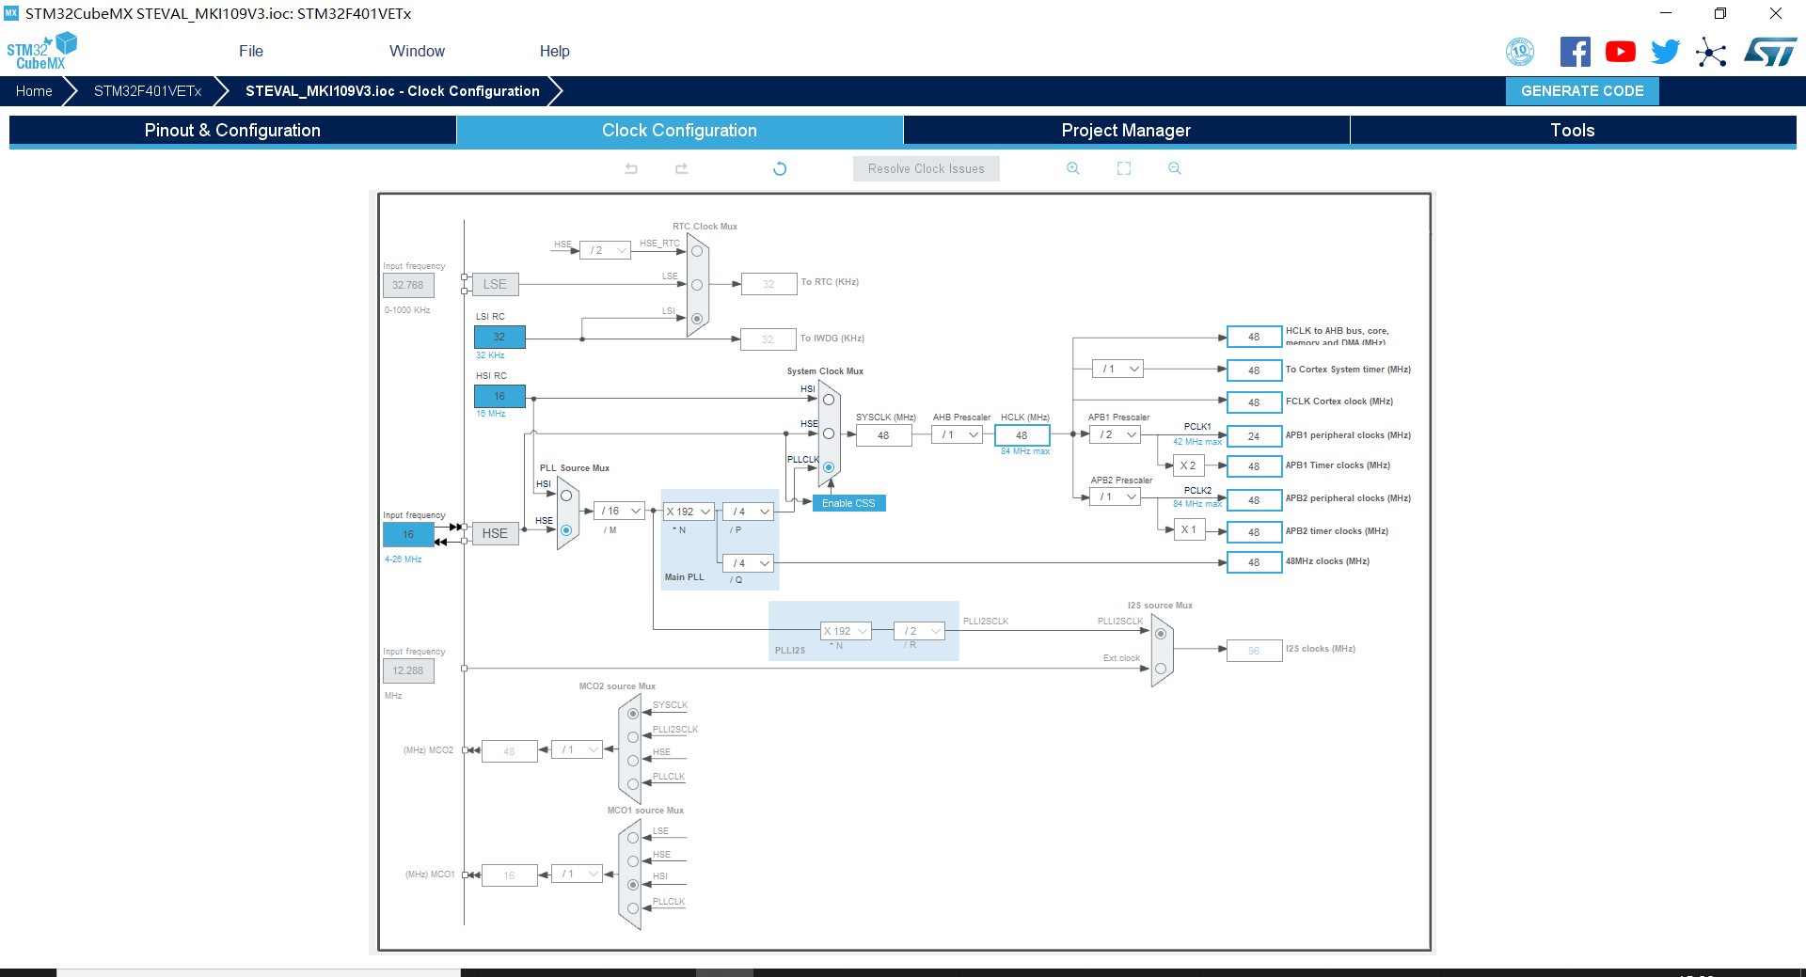Select HSE in PLL Source Mux
Screen dimensions: 1806x977
(566, 530)
